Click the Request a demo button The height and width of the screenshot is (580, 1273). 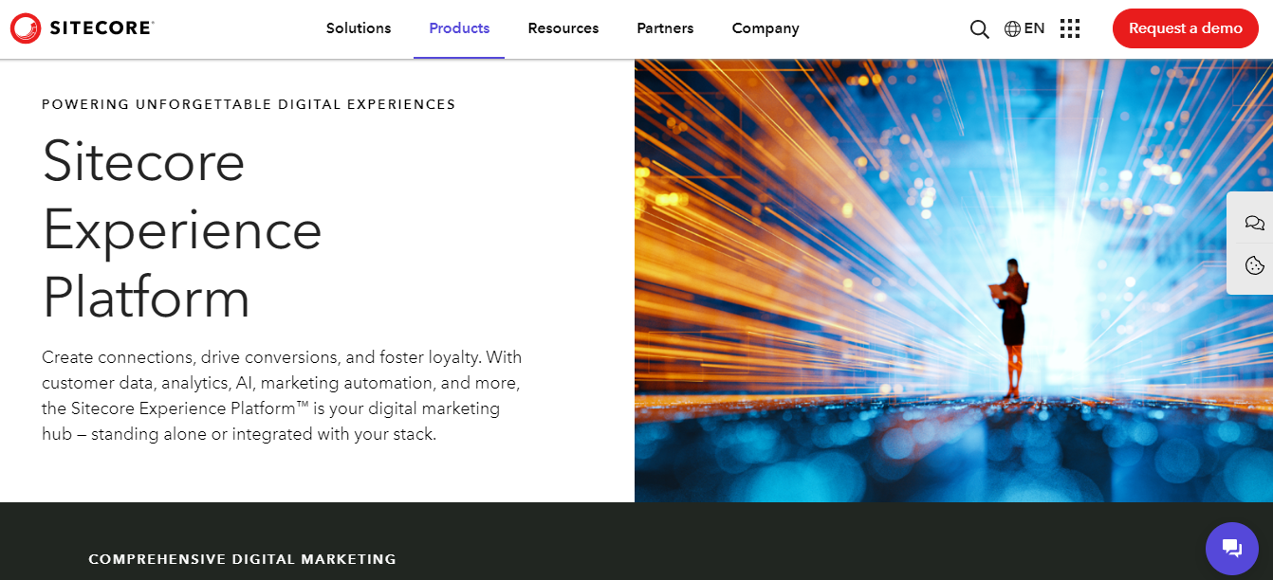pyautogui.click(x=1185, y=28)
